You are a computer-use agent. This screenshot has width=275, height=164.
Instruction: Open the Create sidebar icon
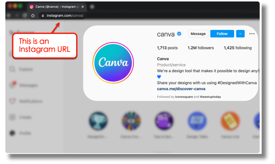tap(12, 117)
